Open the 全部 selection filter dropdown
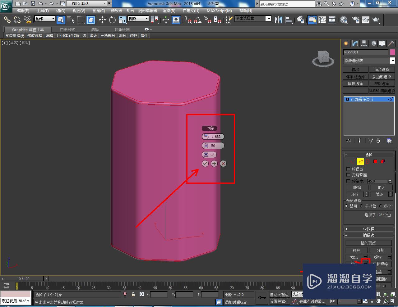 (x=45, y=19)
